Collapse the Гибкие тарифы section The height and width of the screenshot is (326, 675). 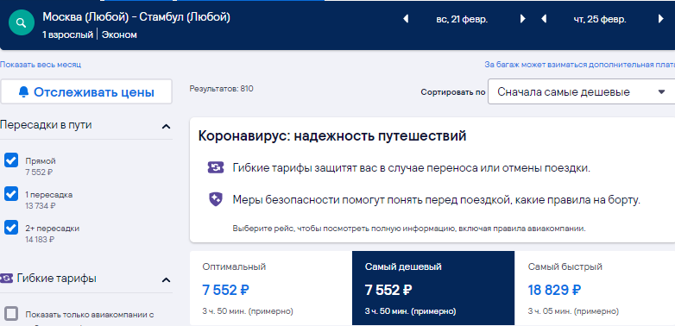pos(166,280)
